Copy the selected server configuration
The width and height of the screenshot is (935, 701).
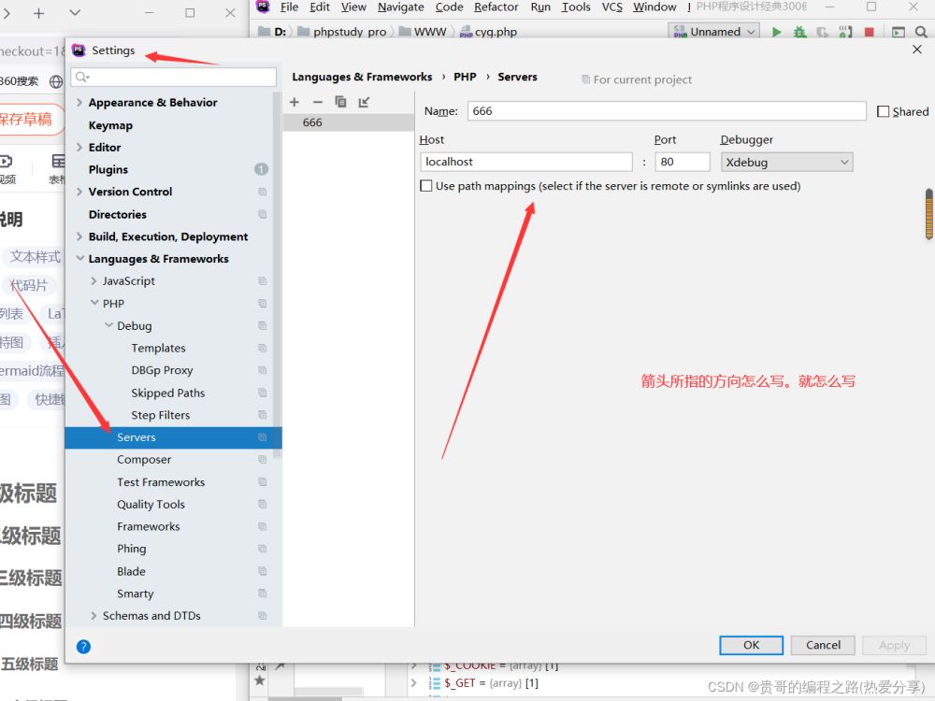(340, 102)
